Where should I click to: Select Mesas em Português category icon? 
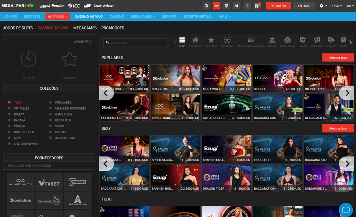coord(251,42)
